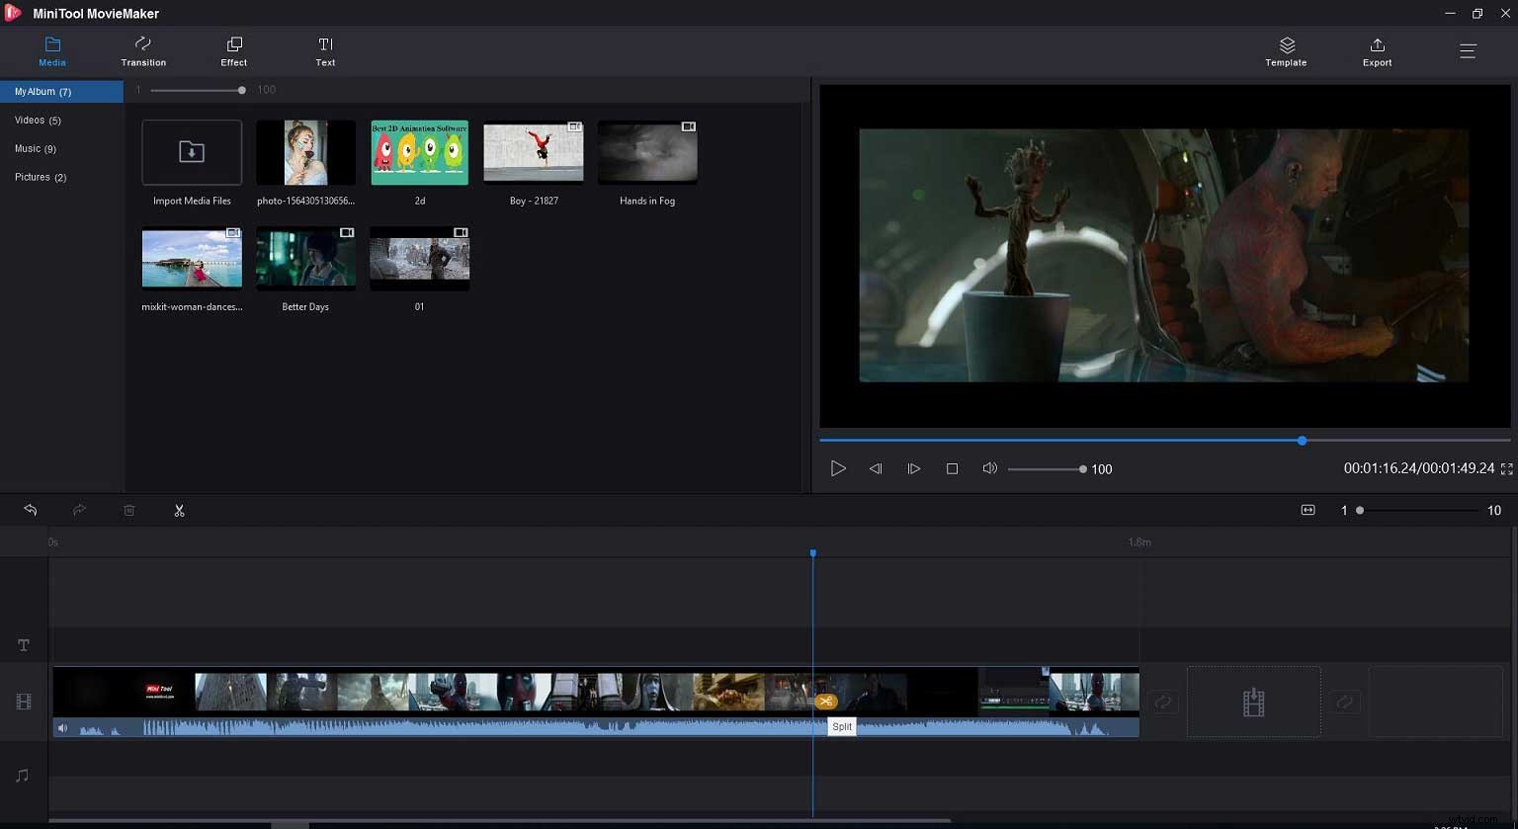
Task: Click the Redo icon
Action: (x=79, y=510)
